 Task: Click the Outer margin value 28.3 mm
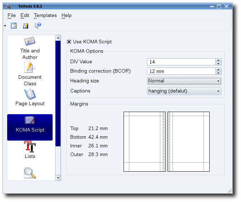coord(98,154)
